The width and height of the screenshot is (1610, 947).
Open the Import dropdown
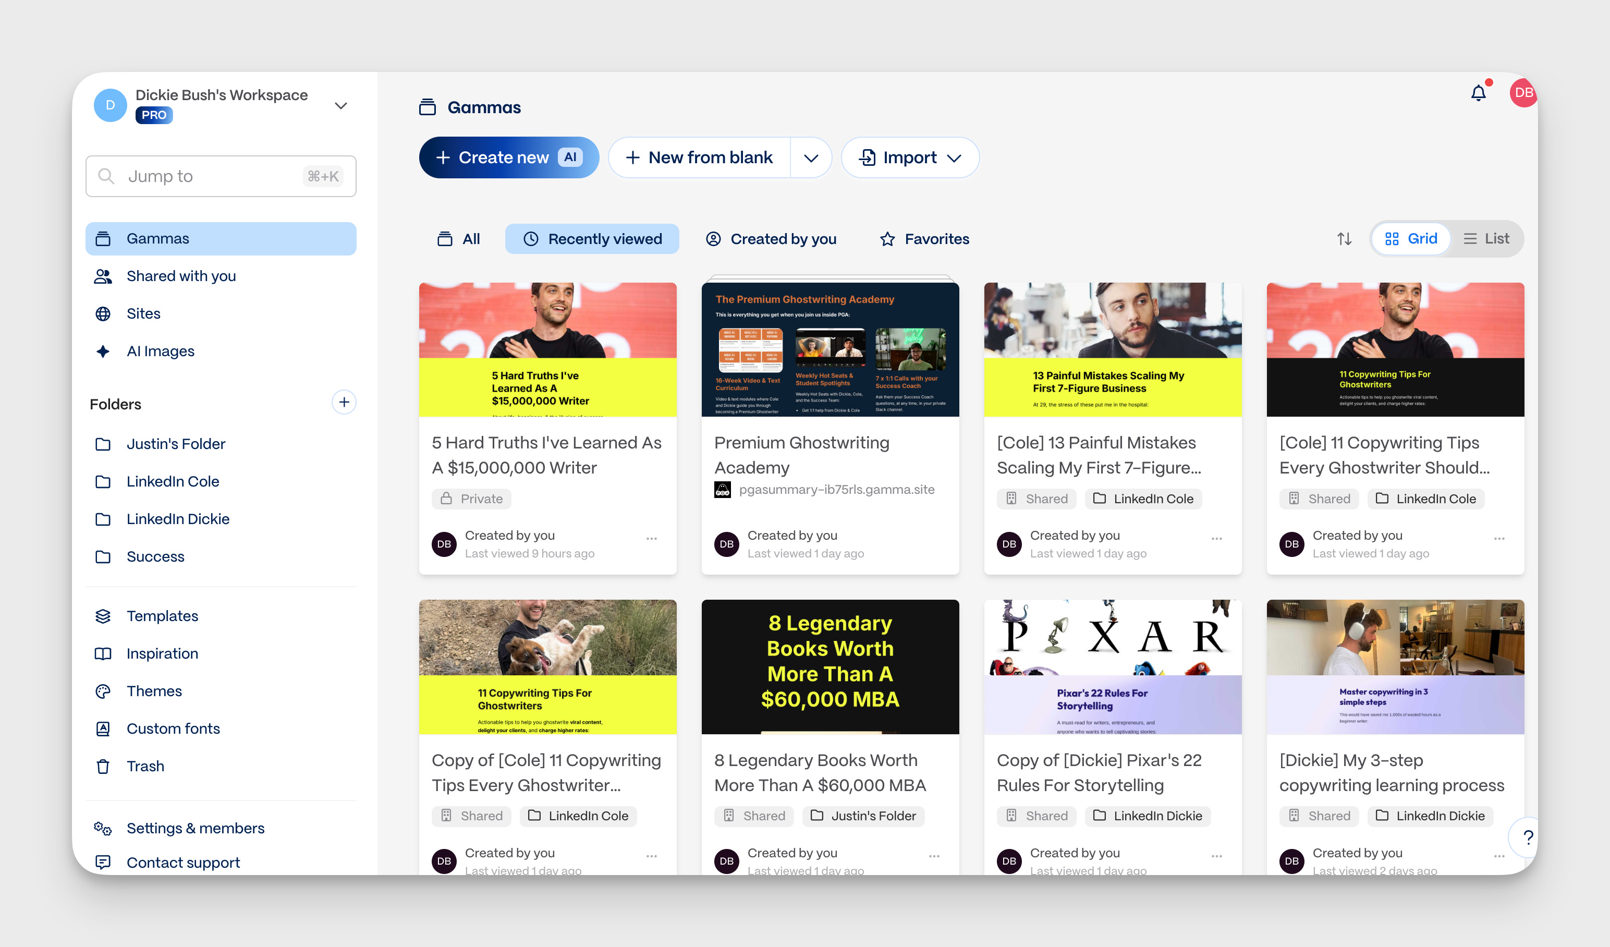coord(910,158)
